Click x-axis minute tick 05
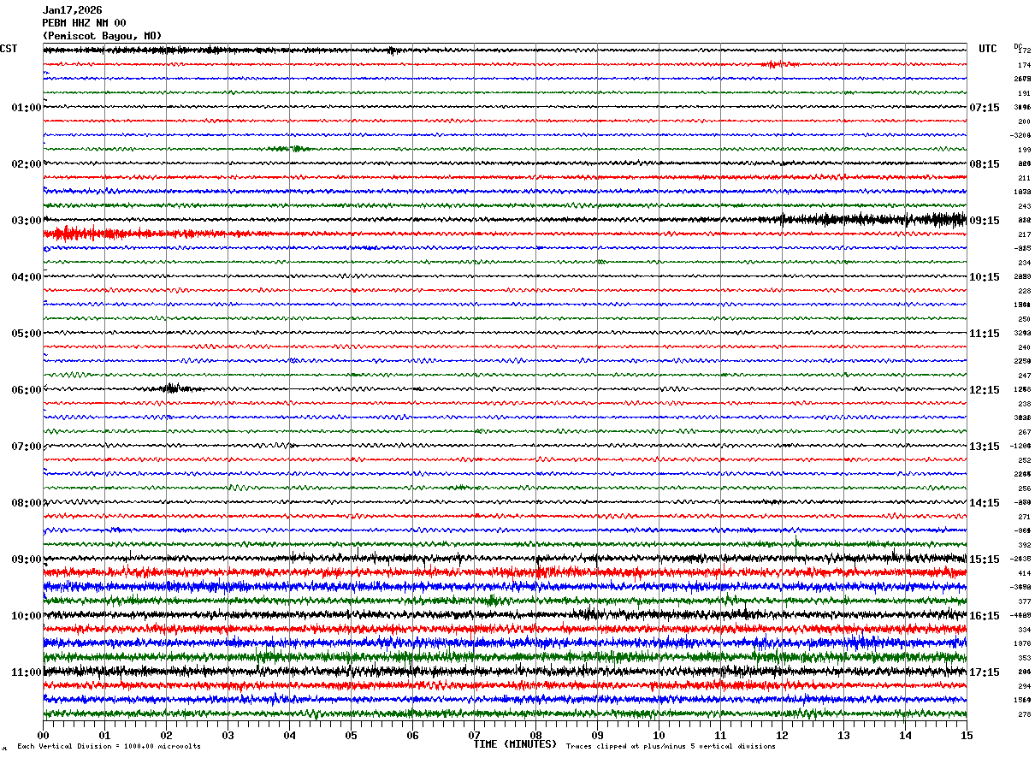The image size is (1035, 758). click(351, 735)
